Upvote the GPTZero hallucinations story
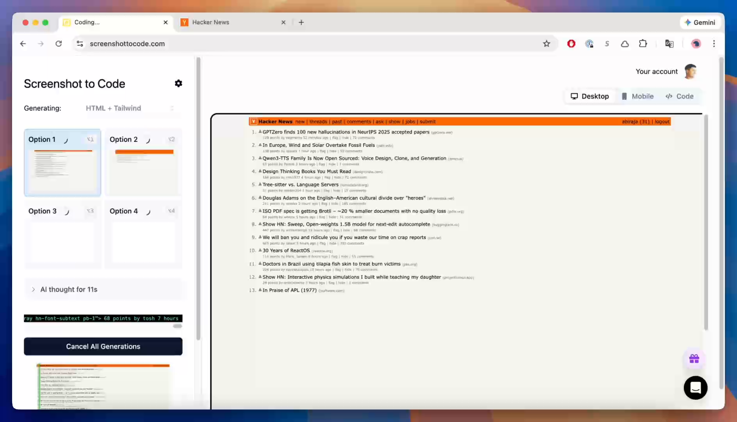This screenshot has width=737, height=422. click(260, 132)
